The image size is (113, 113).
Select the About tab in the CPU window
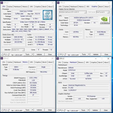coord(50,7)
